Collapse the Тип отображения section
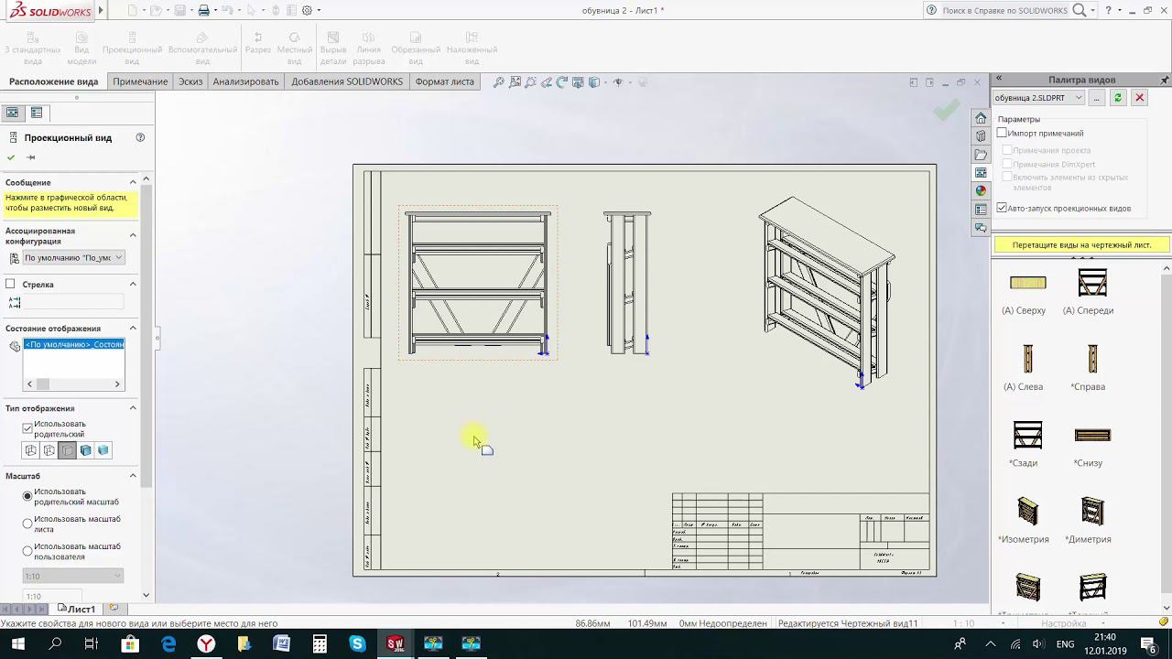1172x659 pixels. click(133, 408)
